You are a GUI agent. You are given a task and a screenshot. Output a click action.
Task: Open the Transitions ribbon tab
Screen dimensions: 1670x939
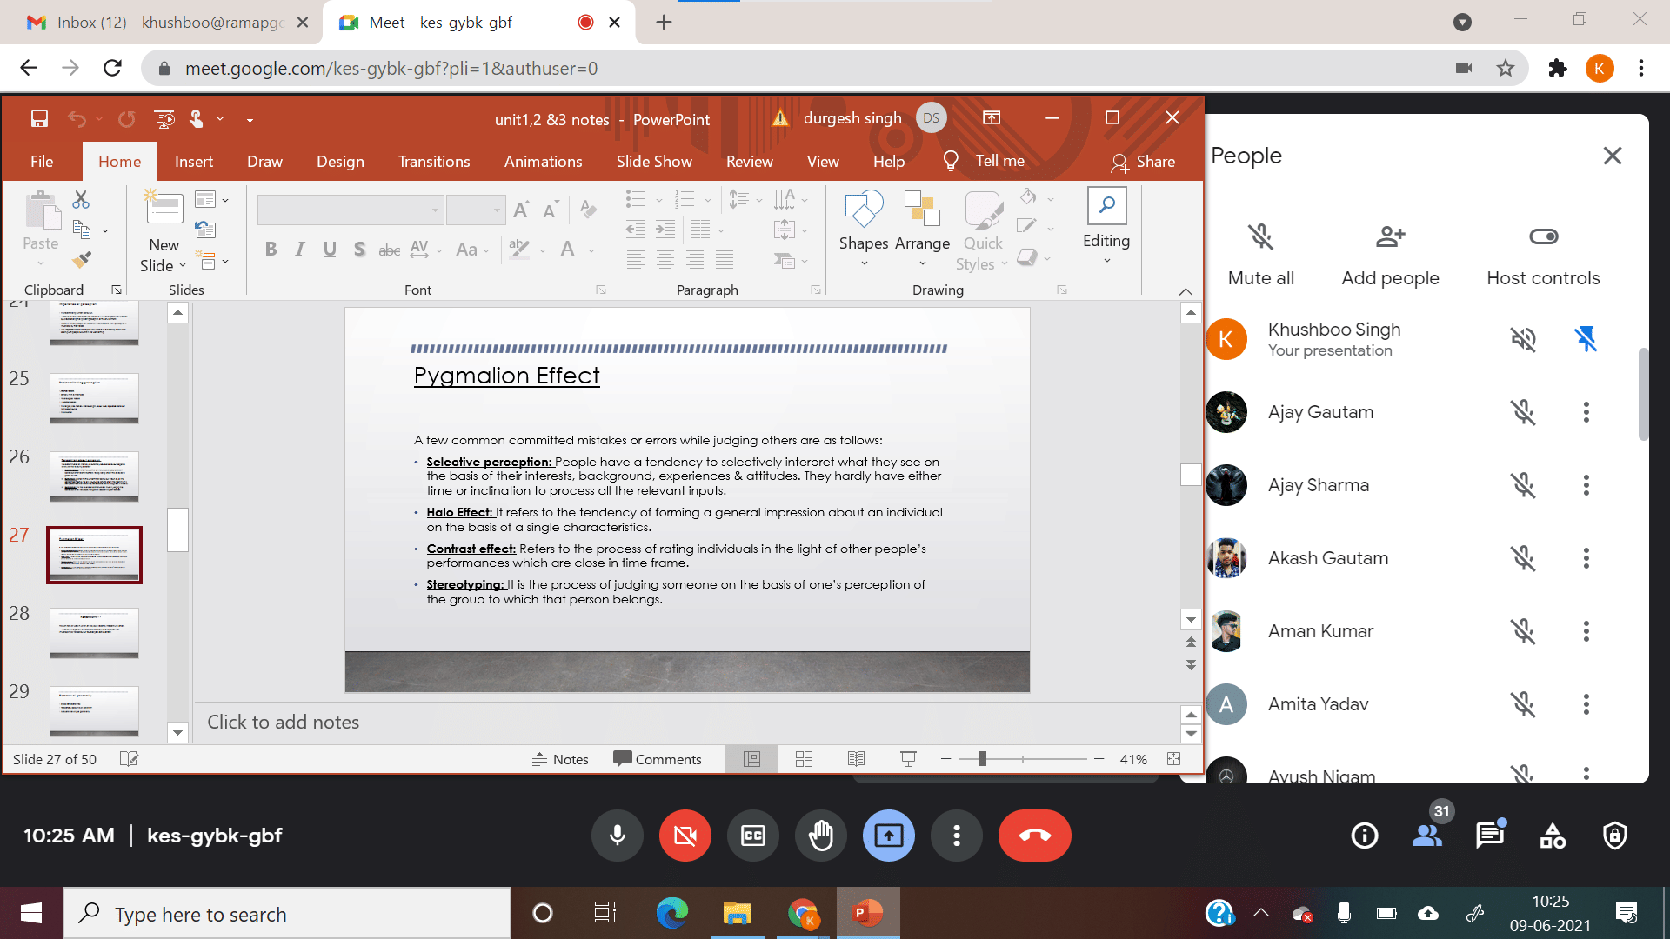[x=433, y=162]
